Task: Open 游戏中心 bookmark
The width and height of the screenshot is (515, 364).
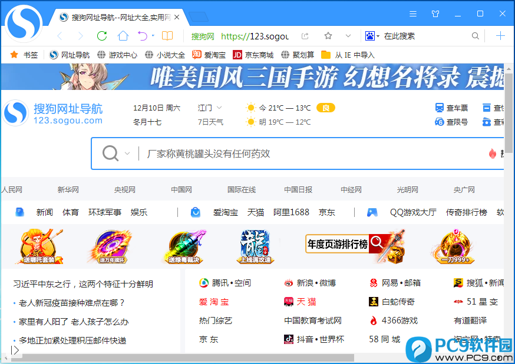Action: tap(117, 55)
